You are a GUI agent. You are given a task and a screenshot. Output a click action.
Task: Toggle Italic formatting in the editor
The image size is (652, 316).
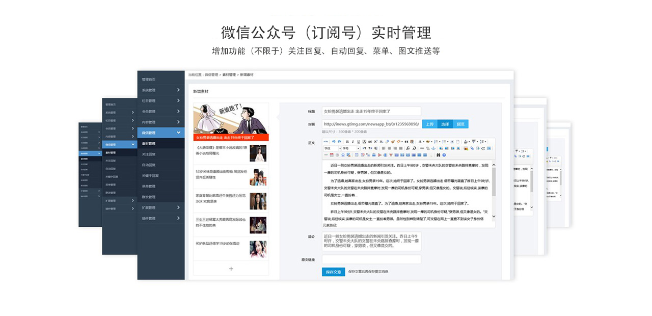[353, 142]
